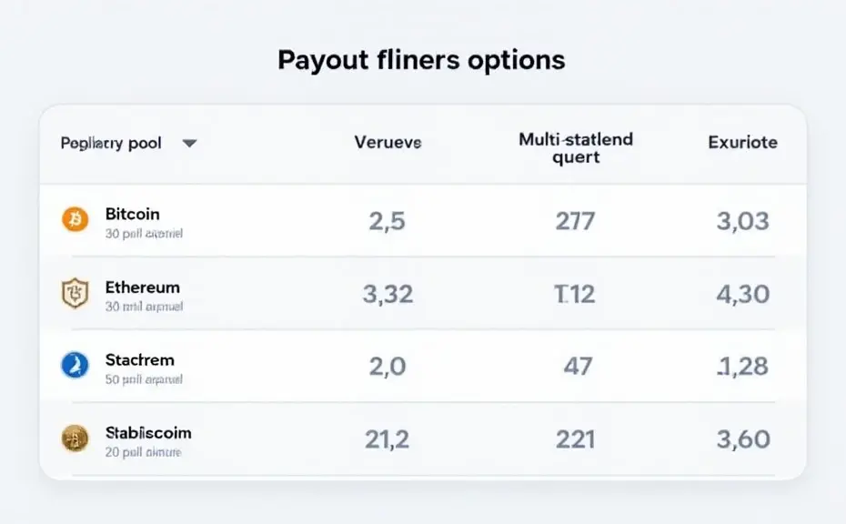This screenshot has width=846, height=524.
Task: Open the Ethereum row name
Action: click(143, 287)
